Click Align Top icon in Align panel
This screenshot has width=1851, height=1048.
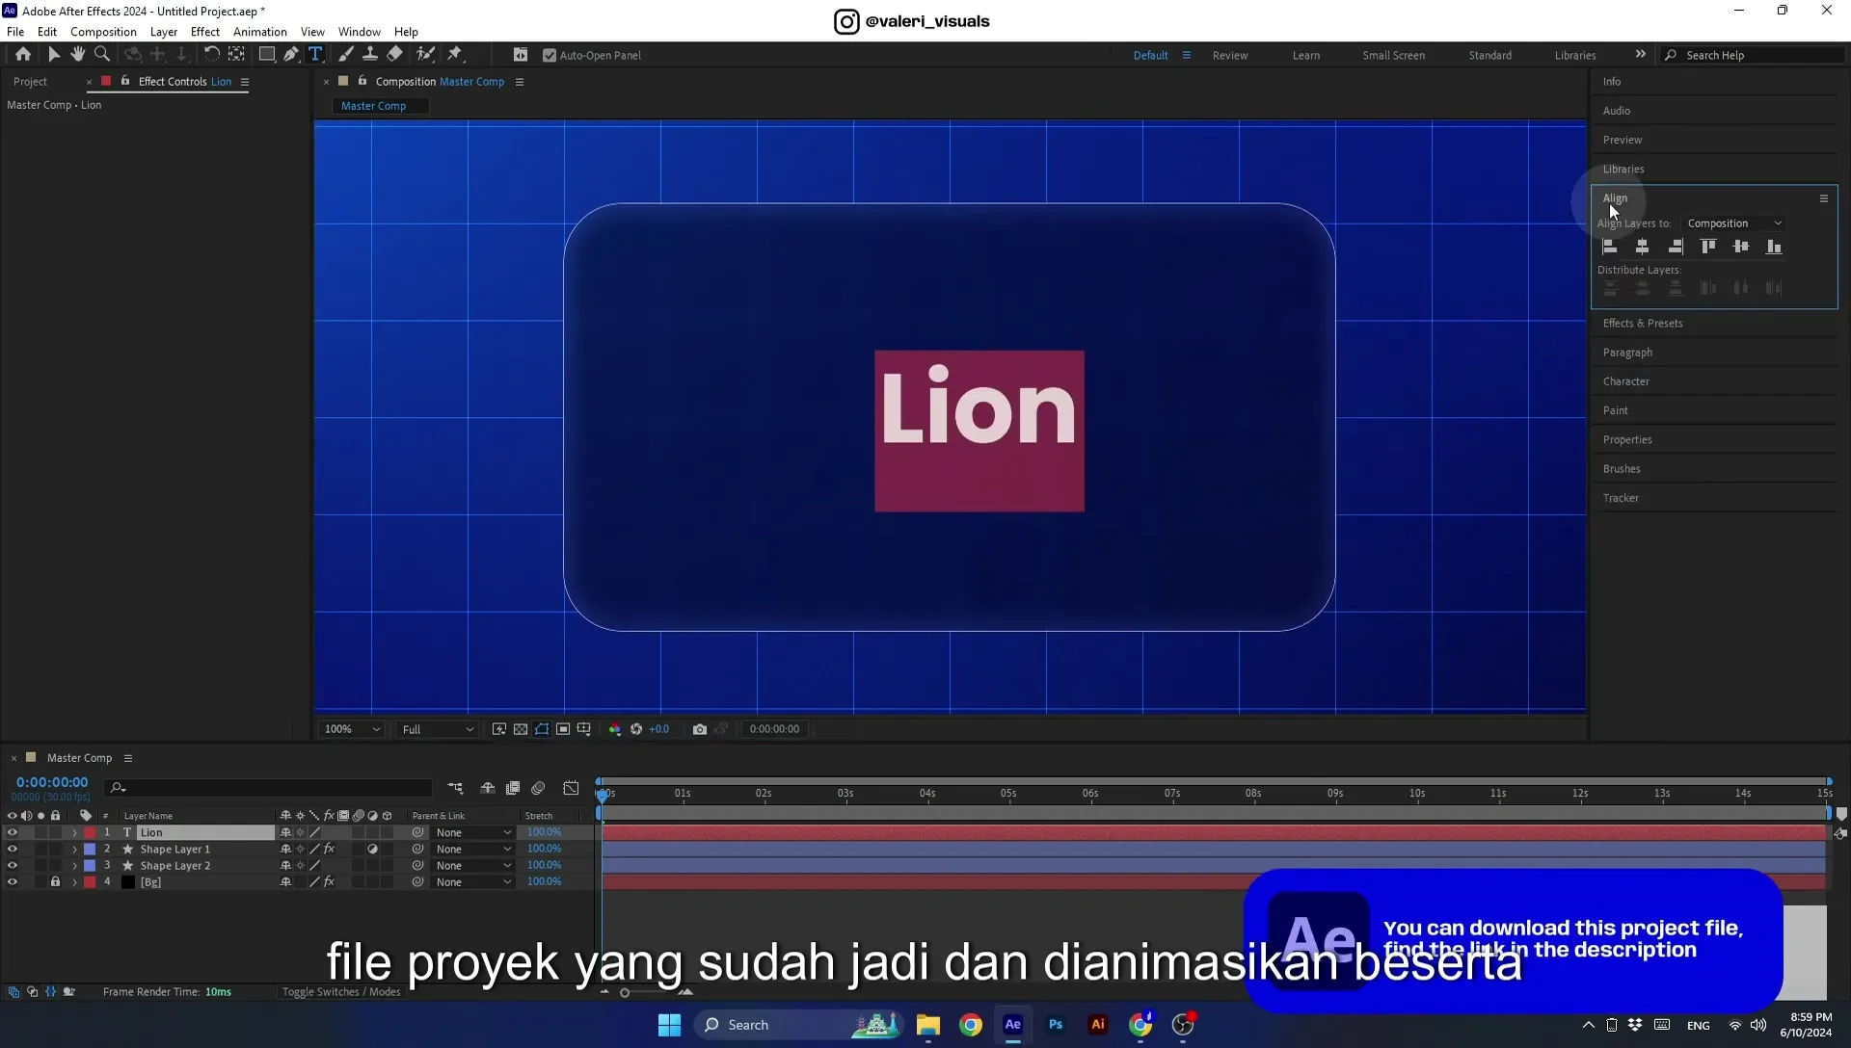tap(1708, 247)
